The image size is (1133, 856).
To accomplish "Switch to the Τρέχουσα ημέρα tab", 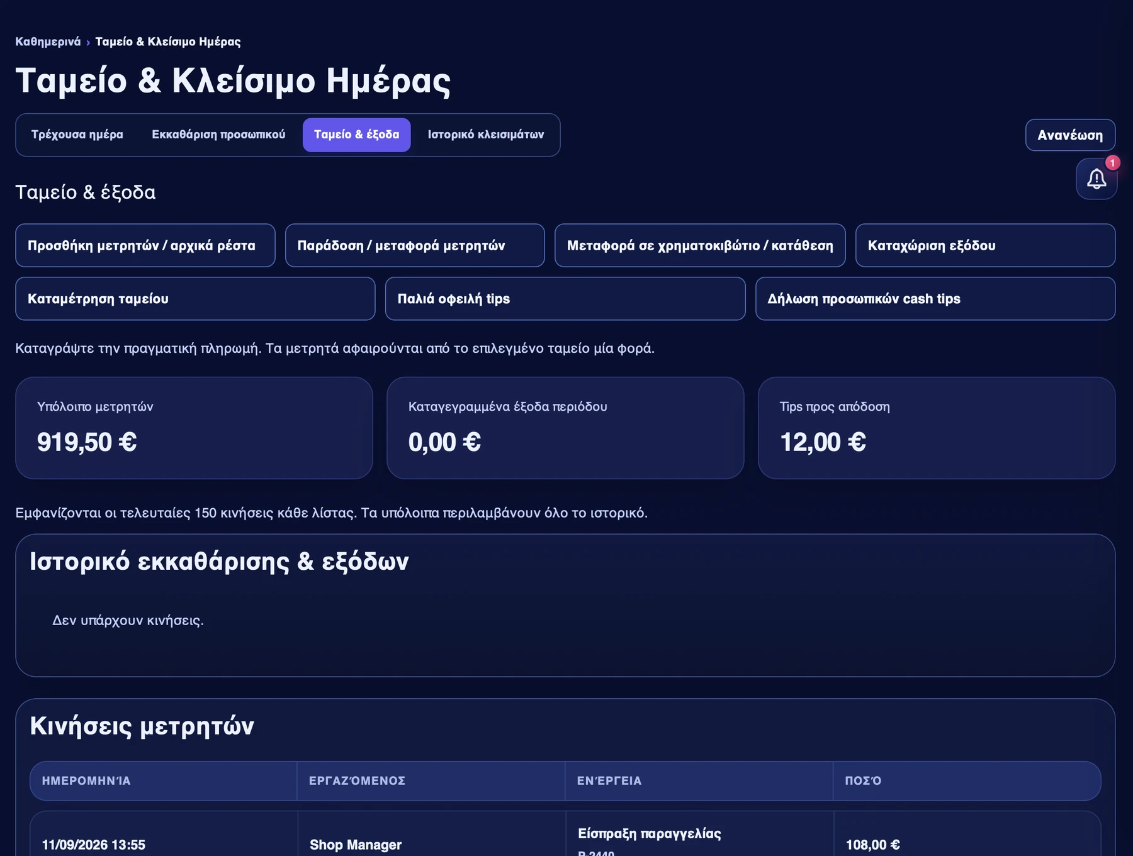I will 77,135.
